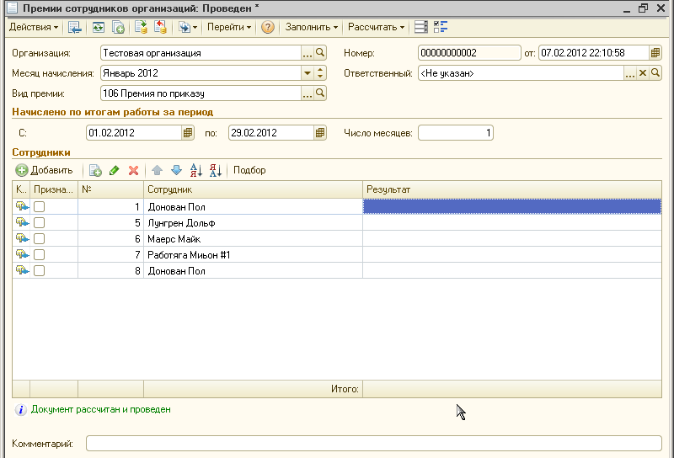Click the copy document toolbar icon
This screenshot has height=458, width=674.
tap(118, 27)
